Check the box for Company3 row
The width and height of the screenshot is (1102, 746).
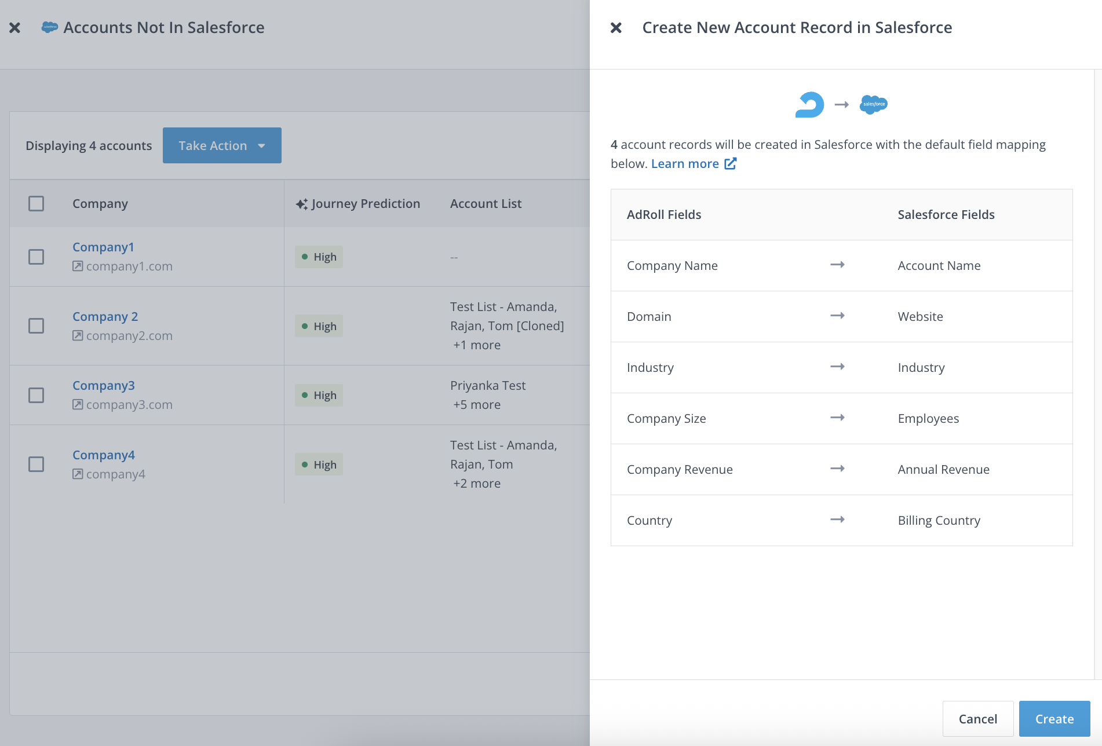coord(37,395)
